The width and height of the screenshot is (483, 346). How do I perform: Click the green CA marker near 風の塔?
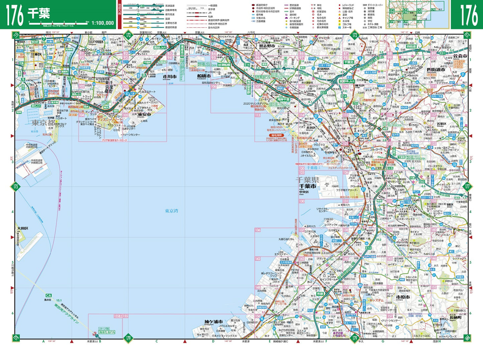pos(48,296)
